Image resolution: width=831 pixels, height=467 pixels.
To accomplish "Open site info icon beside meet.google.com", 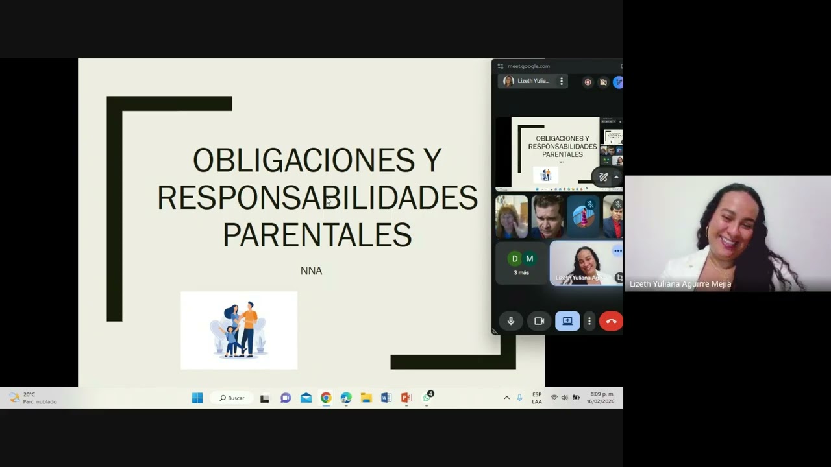I will pos(500,66).
